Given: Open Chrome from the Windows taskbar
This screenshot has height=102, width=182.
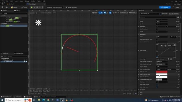Looking at the screenshot, I should 48,100.
